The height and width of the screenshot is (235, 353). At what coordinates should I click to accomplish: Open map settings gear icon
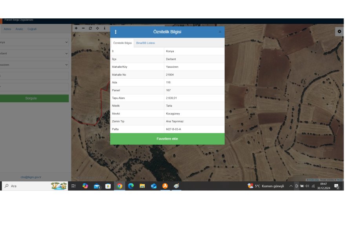click(339, 31)
